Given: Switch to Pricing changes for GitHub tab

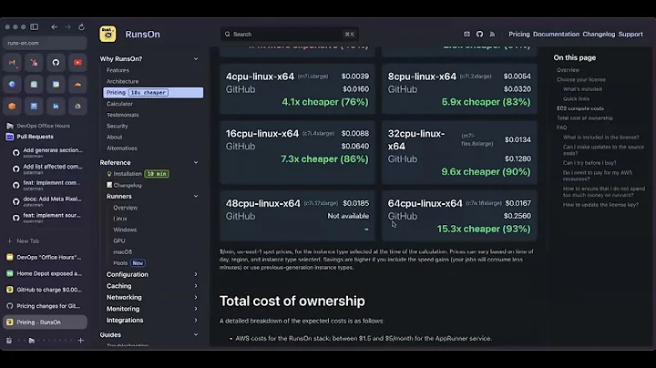Looking at the screenshot, I should click(46, 306).
